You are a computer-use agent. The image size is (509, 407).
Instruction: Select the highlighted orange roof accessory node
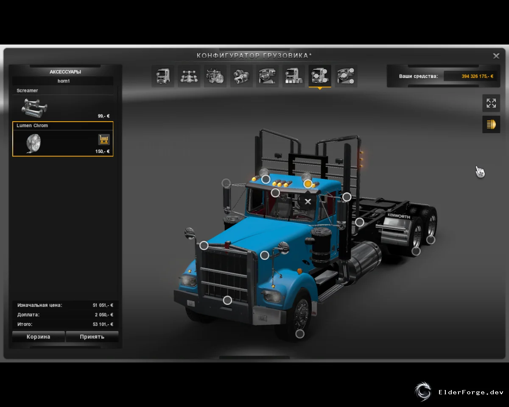(x=308, y=184)
